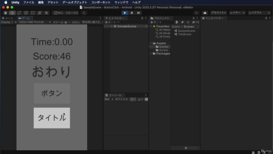Select the ヒエラルキー tab

coord(115,18)
